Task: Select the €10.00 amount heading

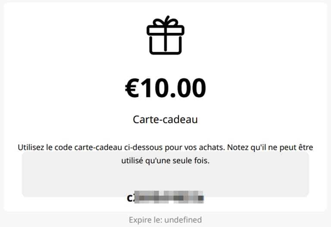Action: 165,88
